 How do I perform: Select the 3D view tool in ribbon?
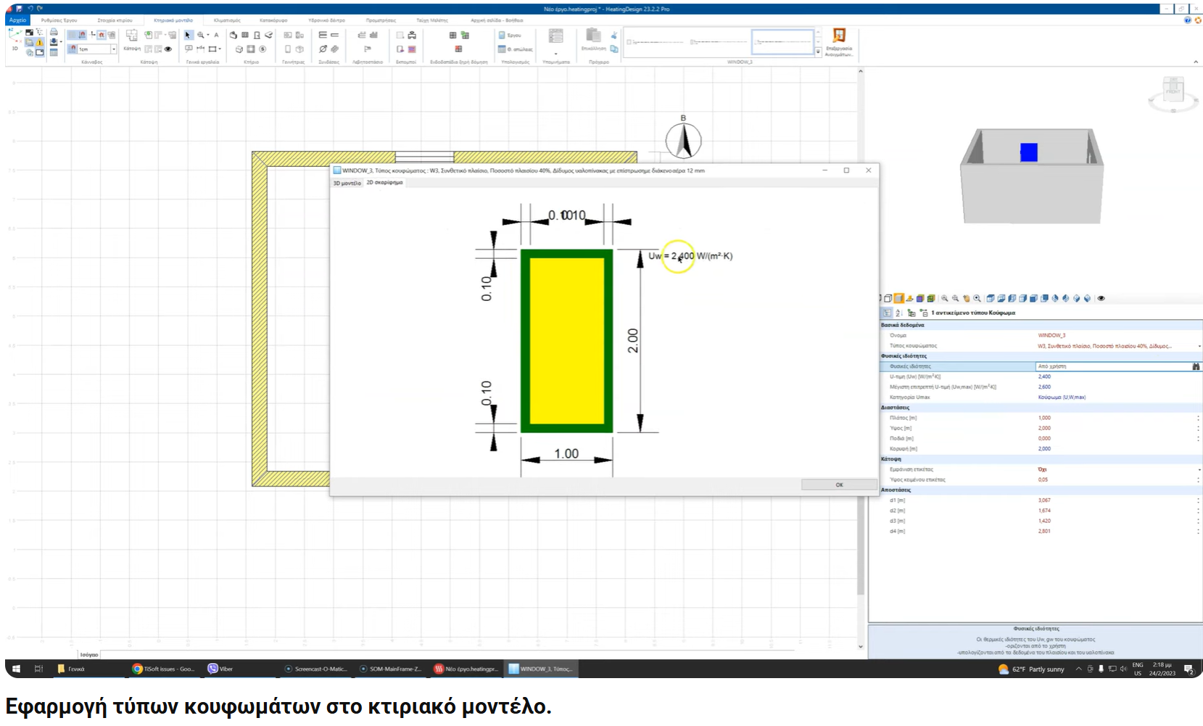(x=15, y=40)
